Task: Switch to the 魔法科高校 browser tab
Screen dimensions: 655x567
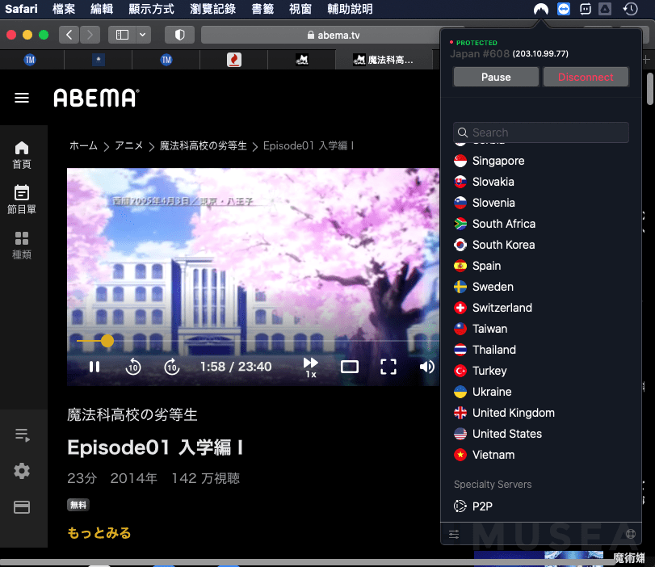Action: coord(384,59)
